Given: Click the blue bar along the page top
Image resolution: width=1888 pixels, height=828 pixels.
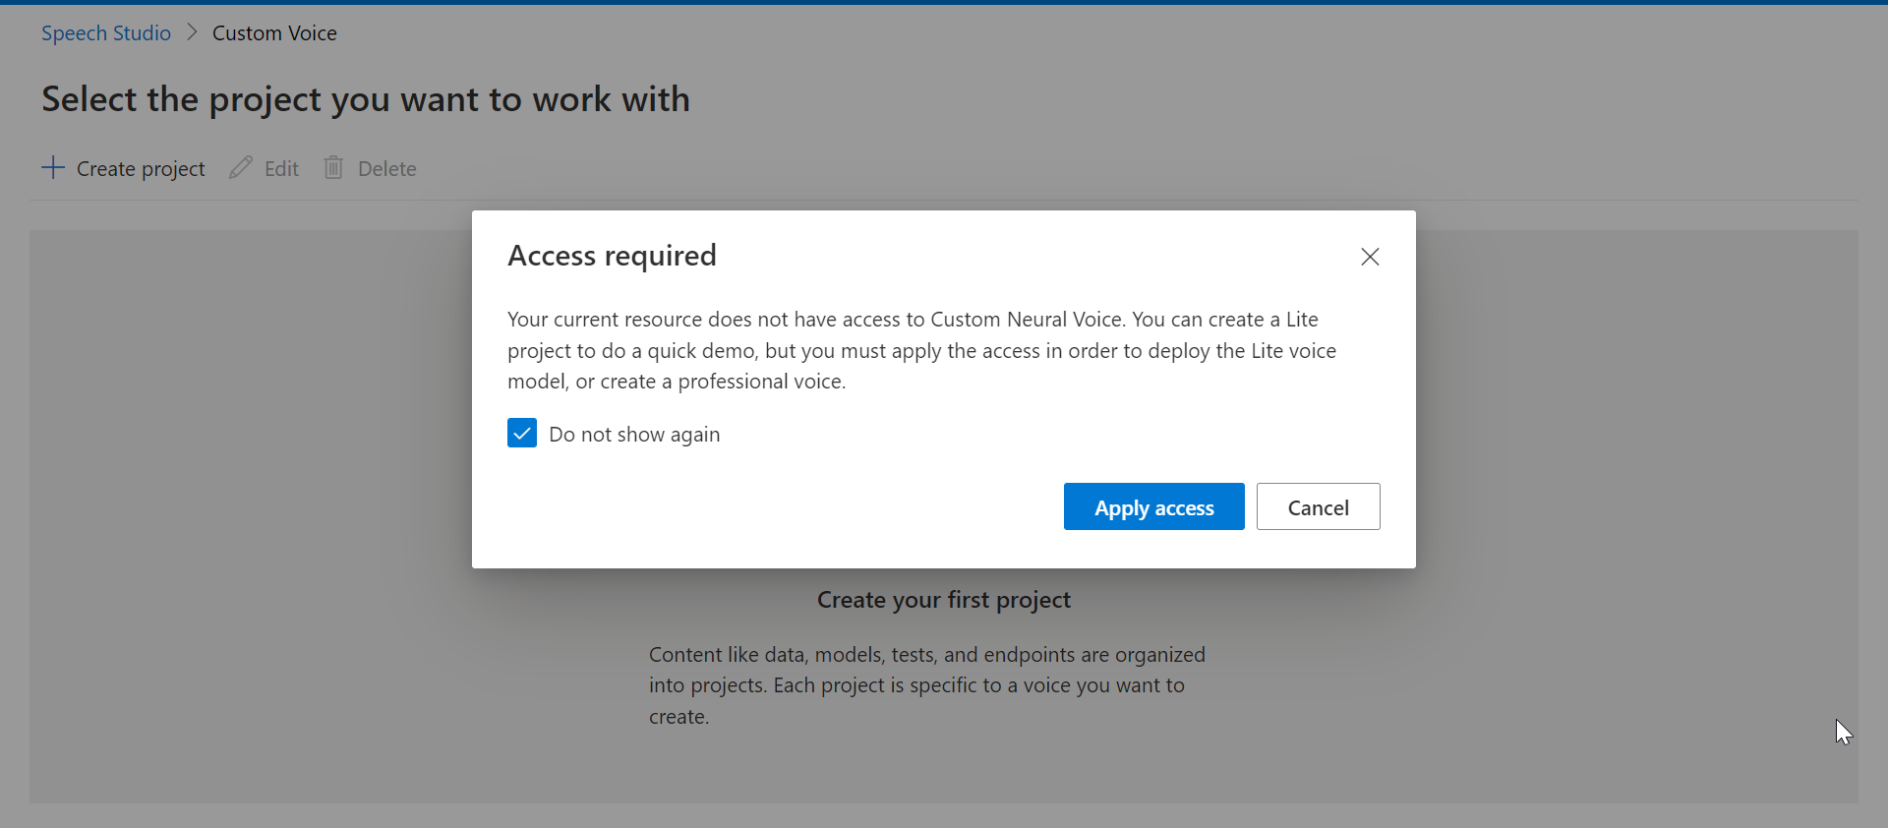Looking at the screenshot, I should click(x=944, y=2).
